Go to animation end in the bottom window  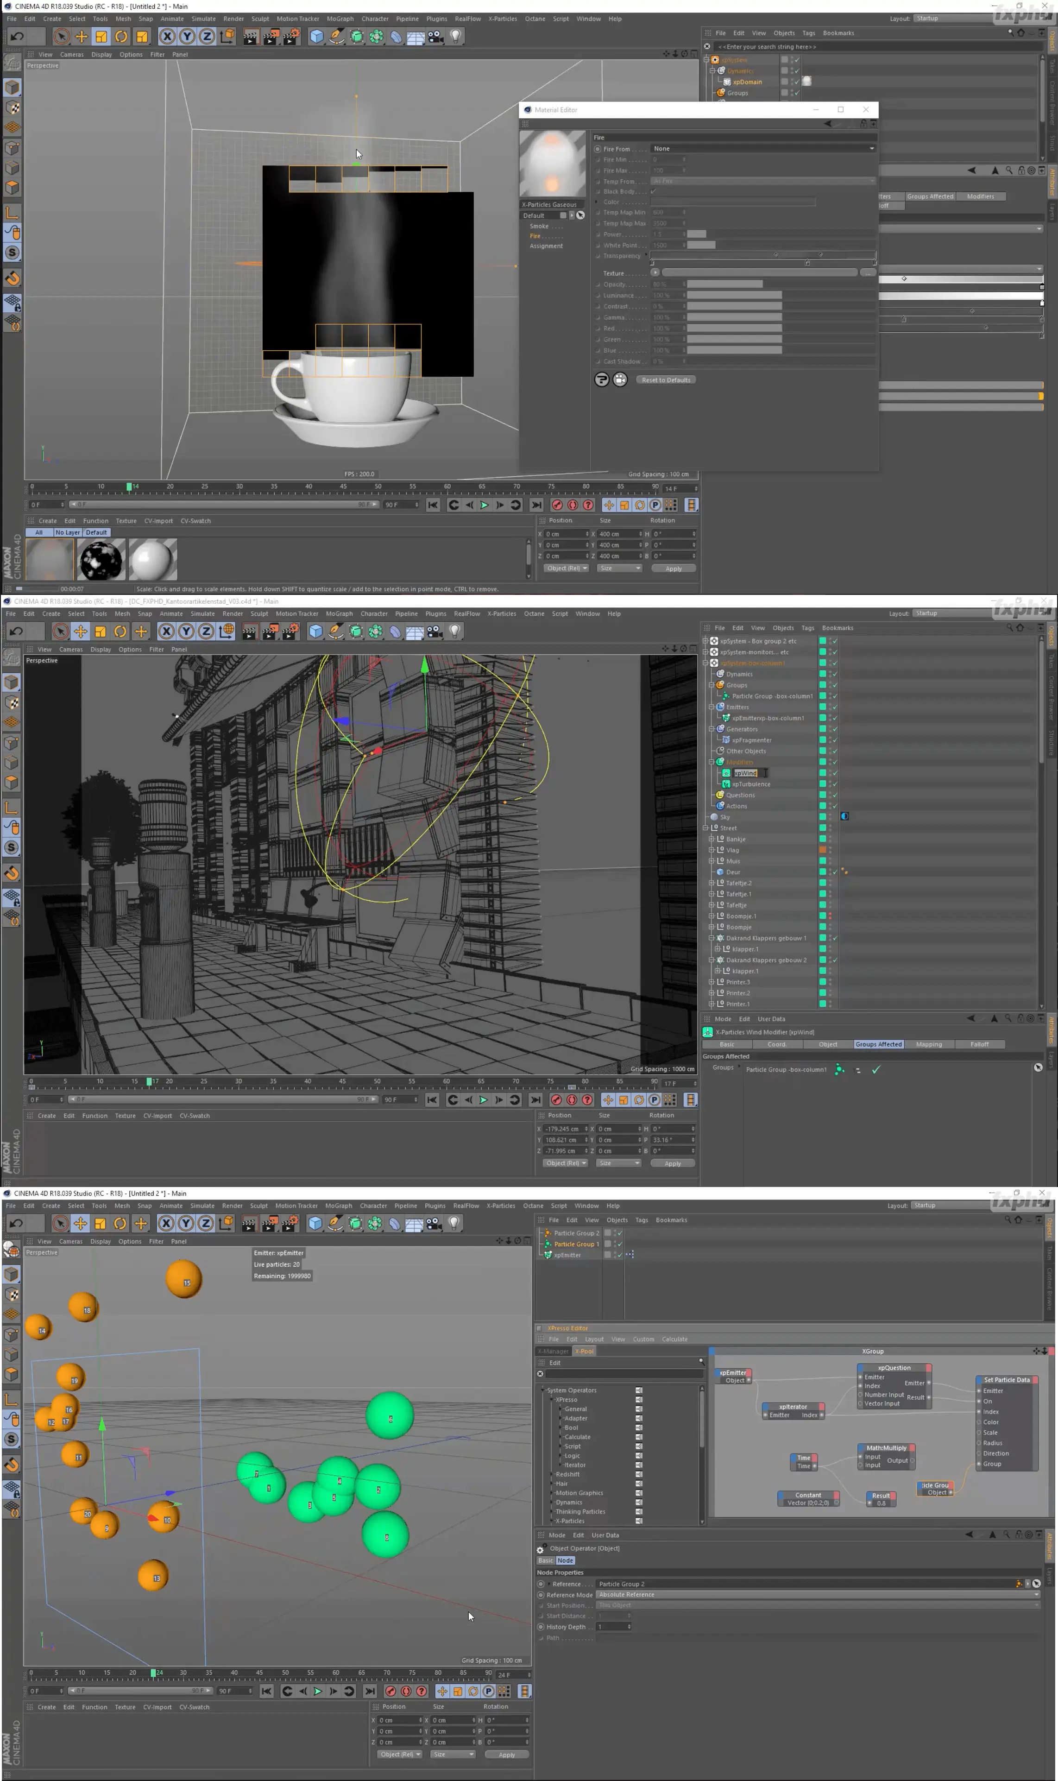click(x=369, y=1691)
